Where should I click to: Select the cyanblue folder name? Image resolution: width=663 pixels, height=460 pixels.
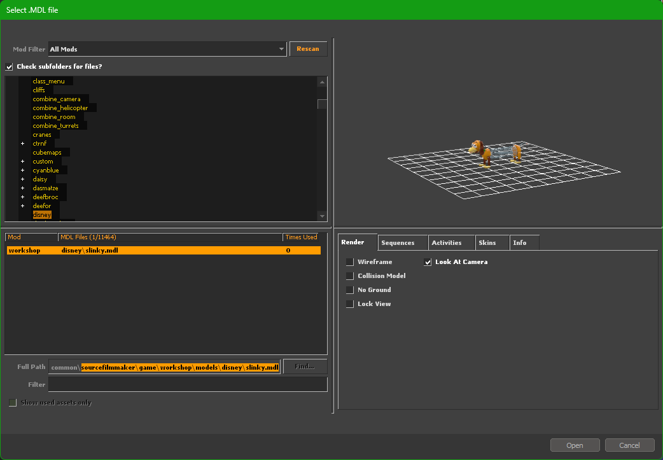(46, 170)
